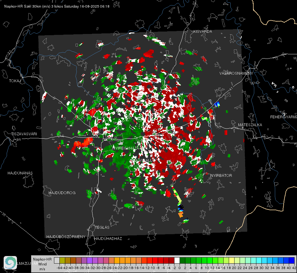Viewport: 297px width, 273px height.
Task: Pick the light gray swatch at legend start
Action: click(x=57, y=260)
